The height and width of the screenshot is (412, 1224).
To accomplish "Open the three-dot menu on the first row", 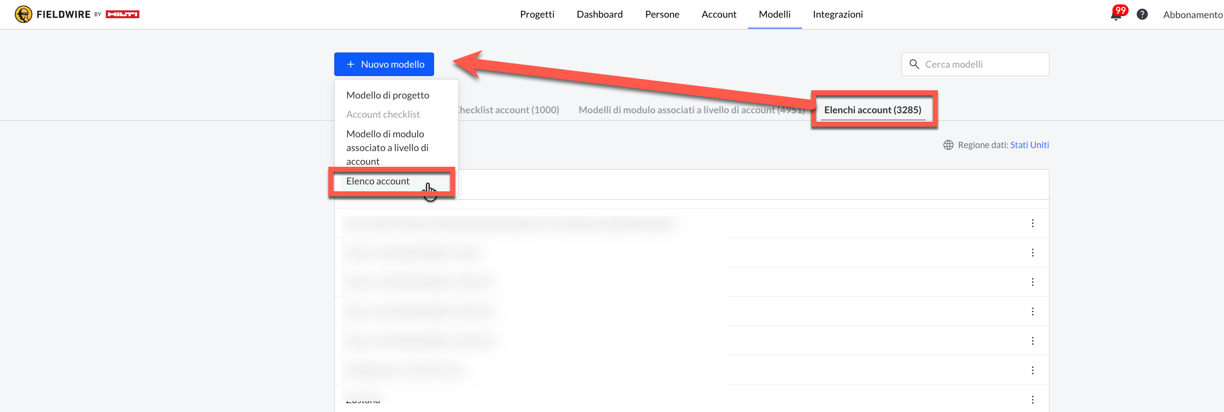I will [x=1032, y=223].
